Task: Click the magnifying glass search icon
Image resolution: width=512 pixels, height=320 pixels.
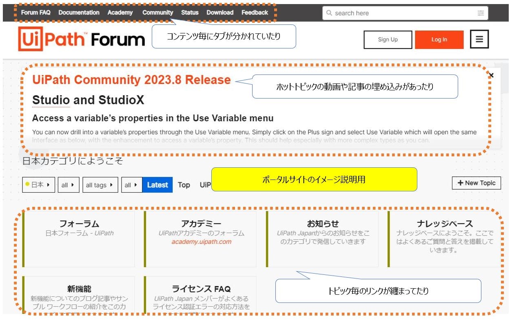Action: 329,13
